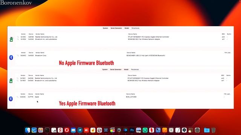Viewport: 241px width, 135px height.
Task: Switch to Serial Generator tab in top screenshot
Action: (116, 28)
